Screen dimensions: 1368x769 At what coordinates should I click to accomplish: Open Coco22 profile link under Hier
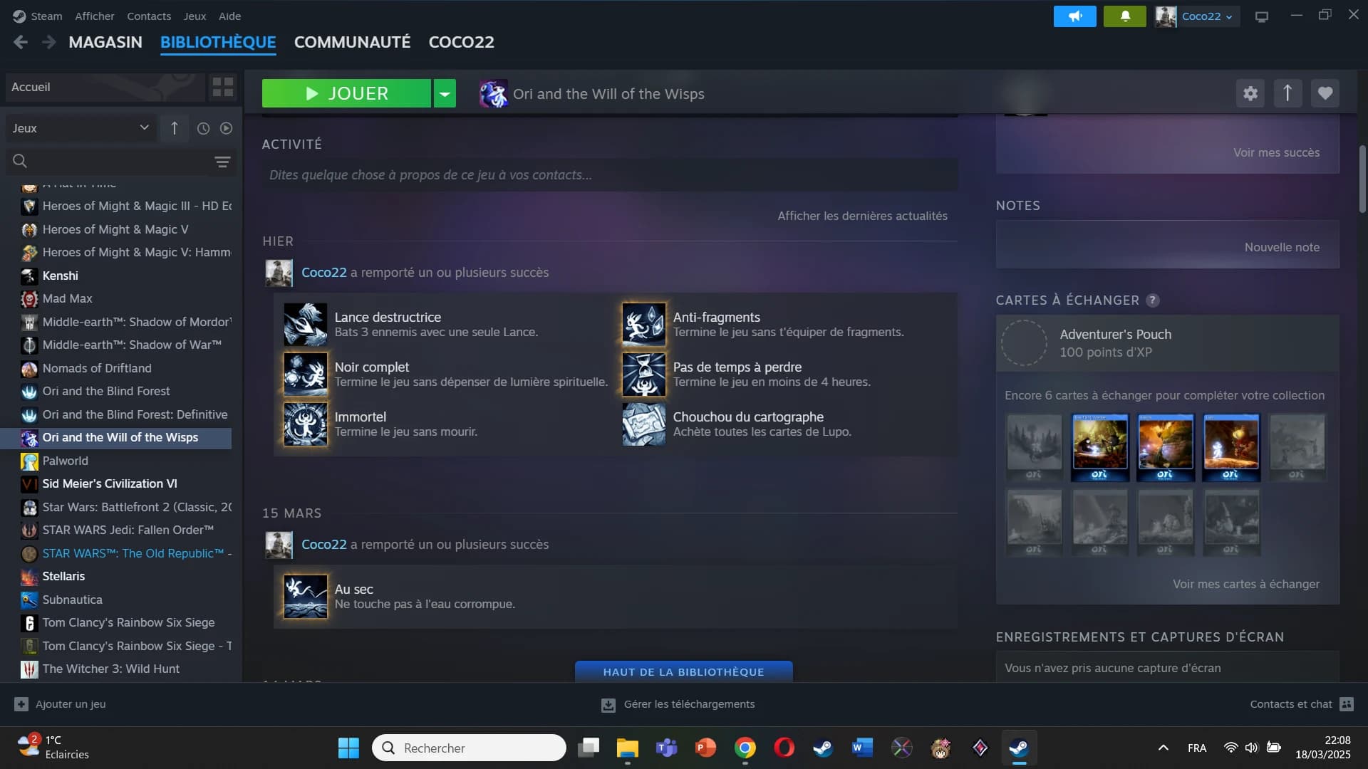coord(323,272)
